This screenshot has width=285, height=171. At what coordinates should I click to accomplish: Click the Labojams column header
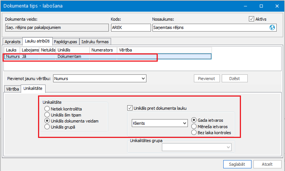[30, 50]
